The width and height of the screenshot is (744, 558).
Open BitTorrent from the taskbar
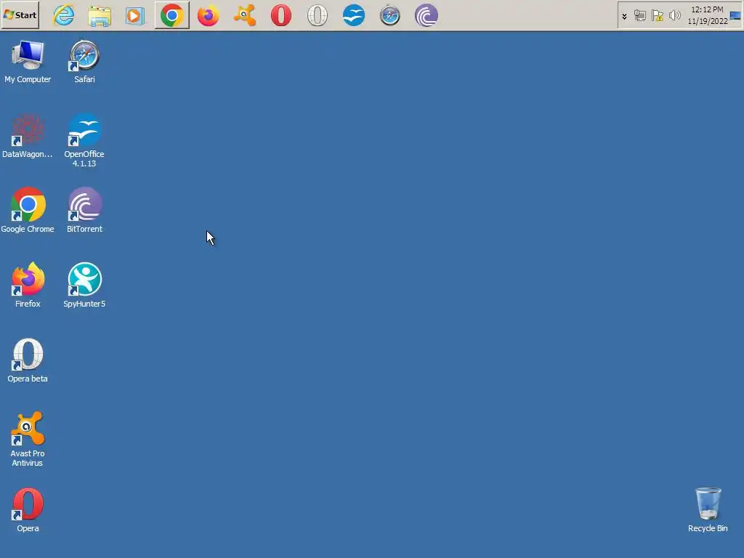click(426, 15)
